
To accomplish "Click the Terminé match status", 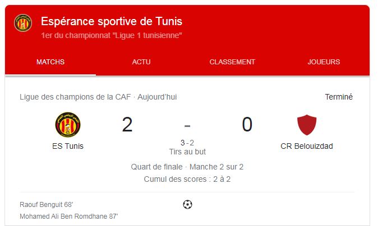I will (x=339, y=97).
